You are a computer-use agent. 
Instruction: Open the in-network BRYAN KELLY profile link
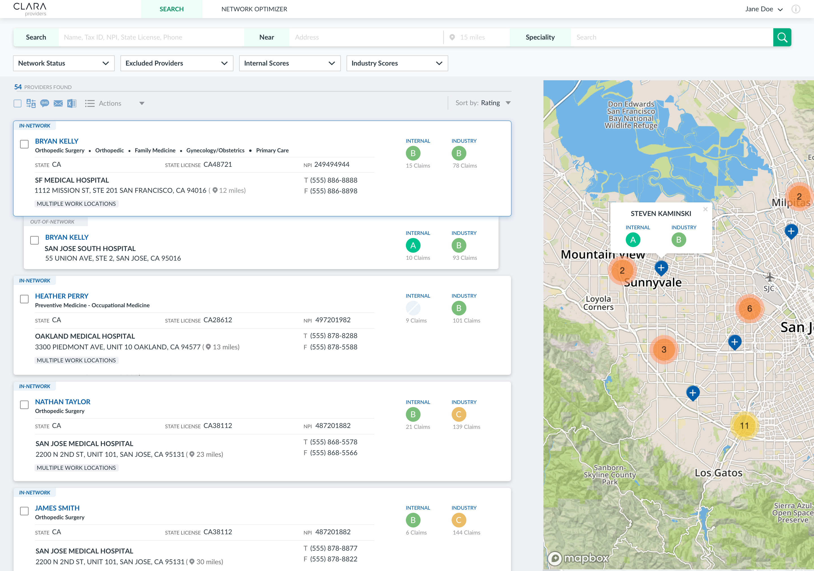tap(57, 141)
